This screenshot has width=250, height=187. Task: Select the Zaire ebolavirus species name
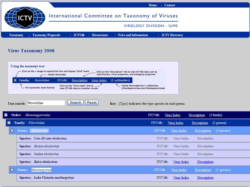[x=46, y=162]
